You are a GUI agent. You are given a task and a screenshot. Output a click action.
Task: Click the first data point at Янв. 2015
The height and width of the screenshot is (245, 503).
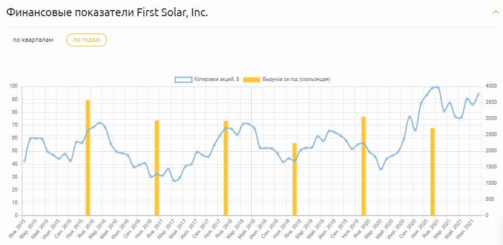pyautogui.click(x=25, y=161)
